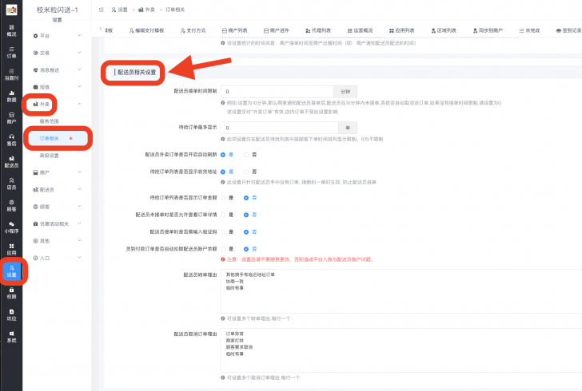The width and height of the screenshot is (582, 391).
Task: Open 售后 after-sales in the dark sidebar
Action: pos(11,140)
